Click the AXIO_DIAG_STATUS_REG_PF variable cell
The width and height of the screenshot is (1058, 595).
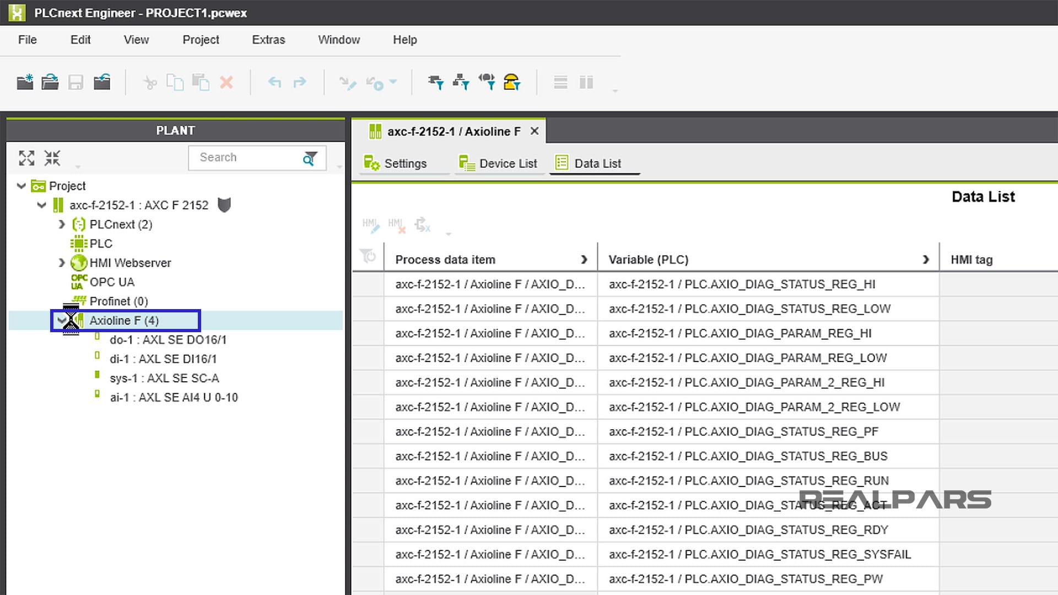pyautogui.click(x=768, y=432)
